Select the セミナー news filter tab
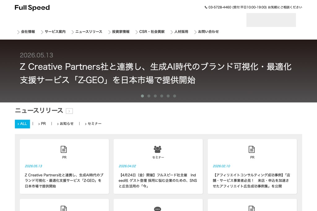 93,124
